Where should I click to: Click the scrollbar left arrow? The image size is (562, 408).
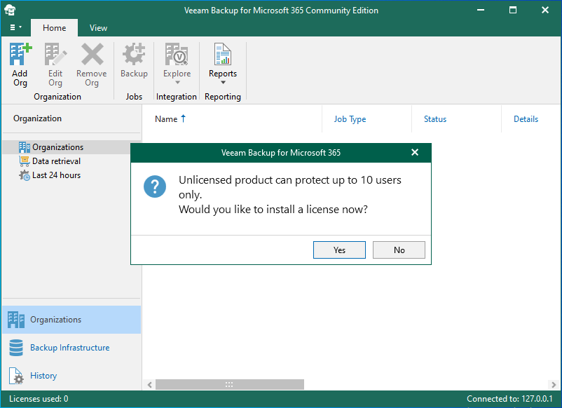(149, 385)
